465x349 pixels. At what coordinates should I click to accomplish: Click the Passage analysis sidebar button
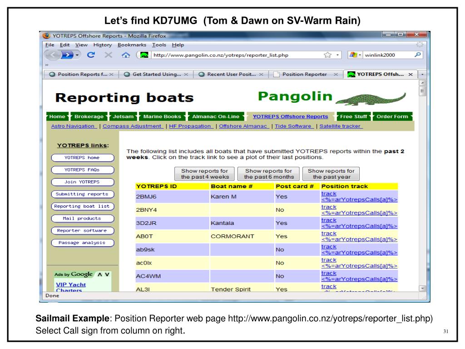coord(83,243)
